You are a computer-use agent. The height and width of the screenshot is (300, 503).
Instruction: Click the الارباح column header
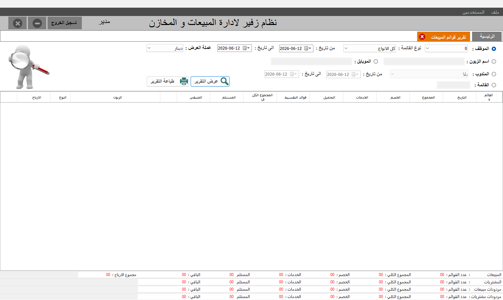pyautogui.click(x=34, y=97)
